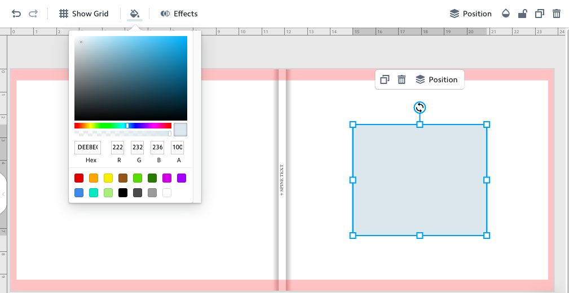Click the bottom-middle resize handle of the rectangle
The image size is (569, 293).
[420, 236]
